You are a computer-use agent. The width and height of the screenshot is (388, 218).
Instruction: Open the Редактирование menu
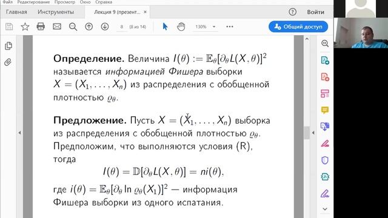point(33,2)
